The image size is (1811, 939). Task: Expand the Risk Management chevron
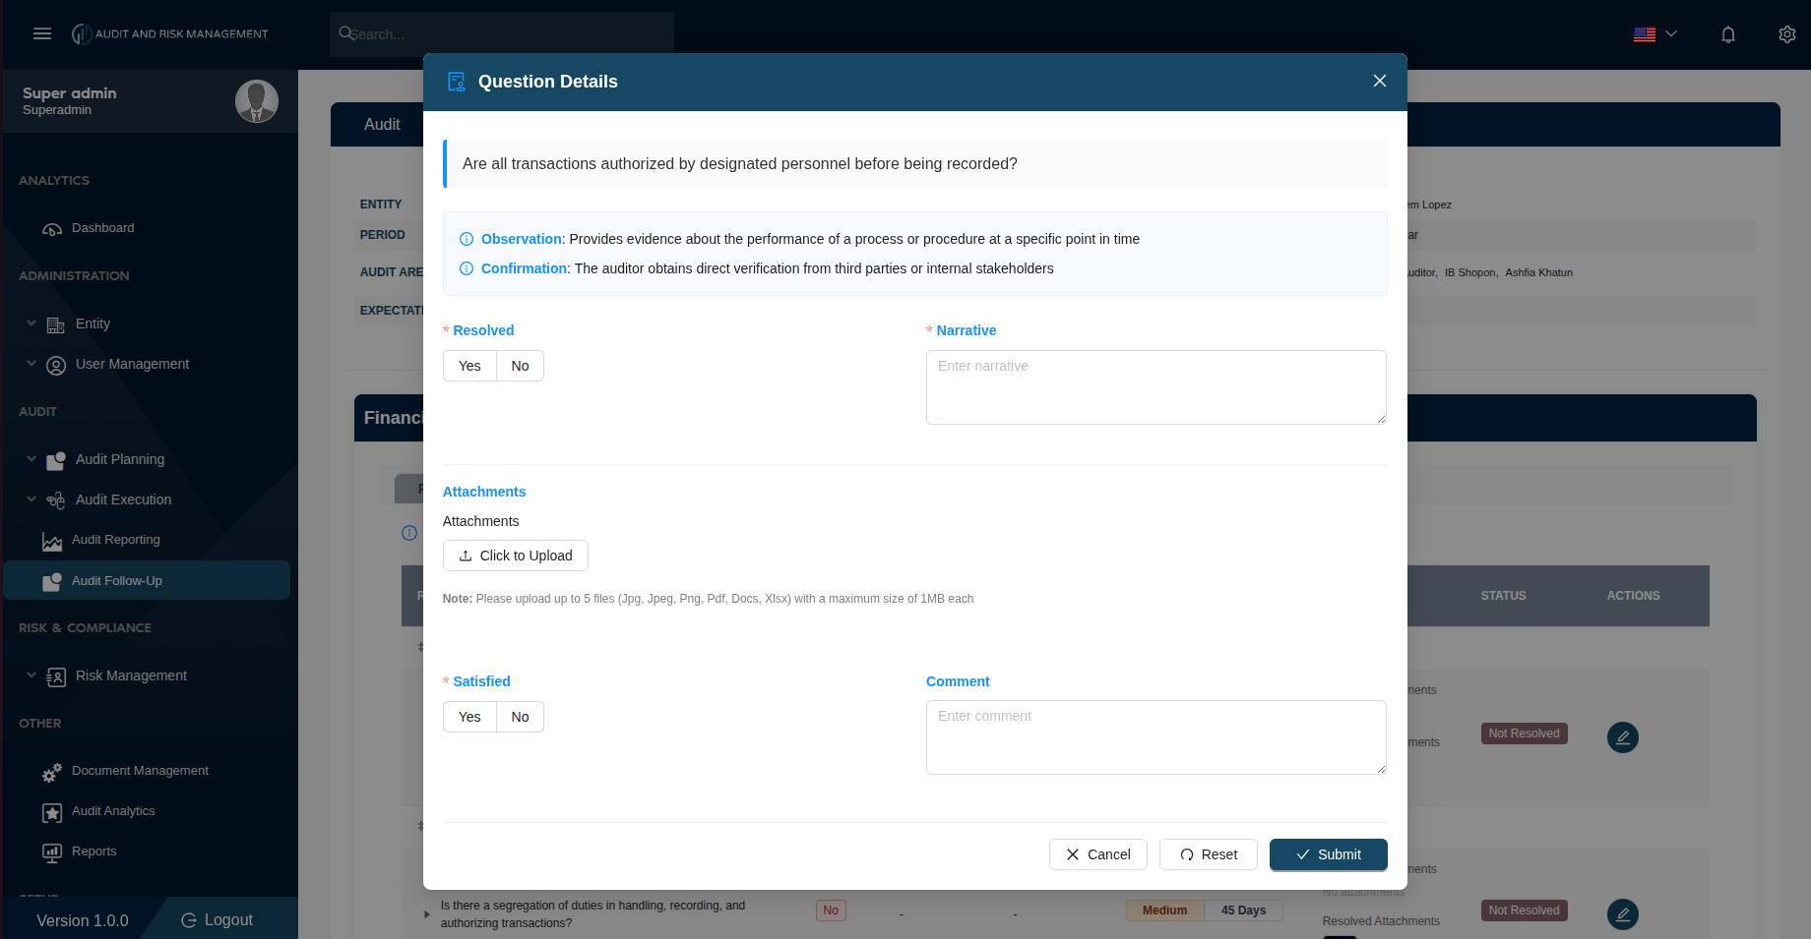pyautogui.click(x=31, y=675)
